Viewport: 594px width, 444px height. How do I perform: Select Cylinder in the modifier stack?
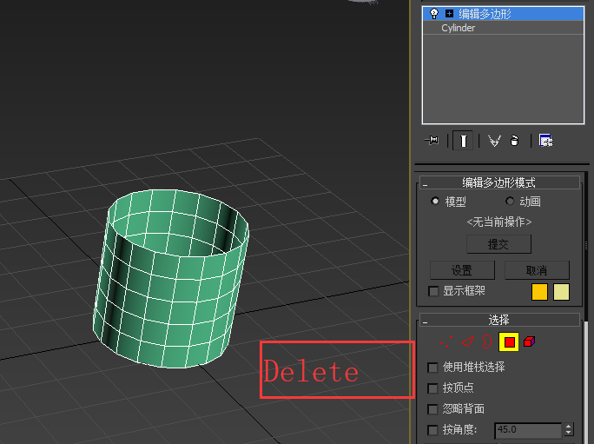pos(459,28)
